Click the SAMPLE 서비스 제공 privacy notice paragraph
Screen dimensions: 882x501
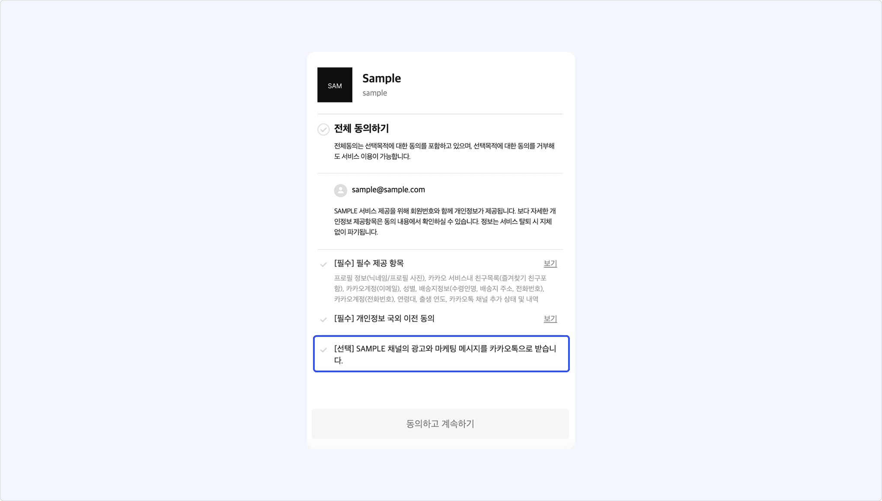tap(445, 222)
